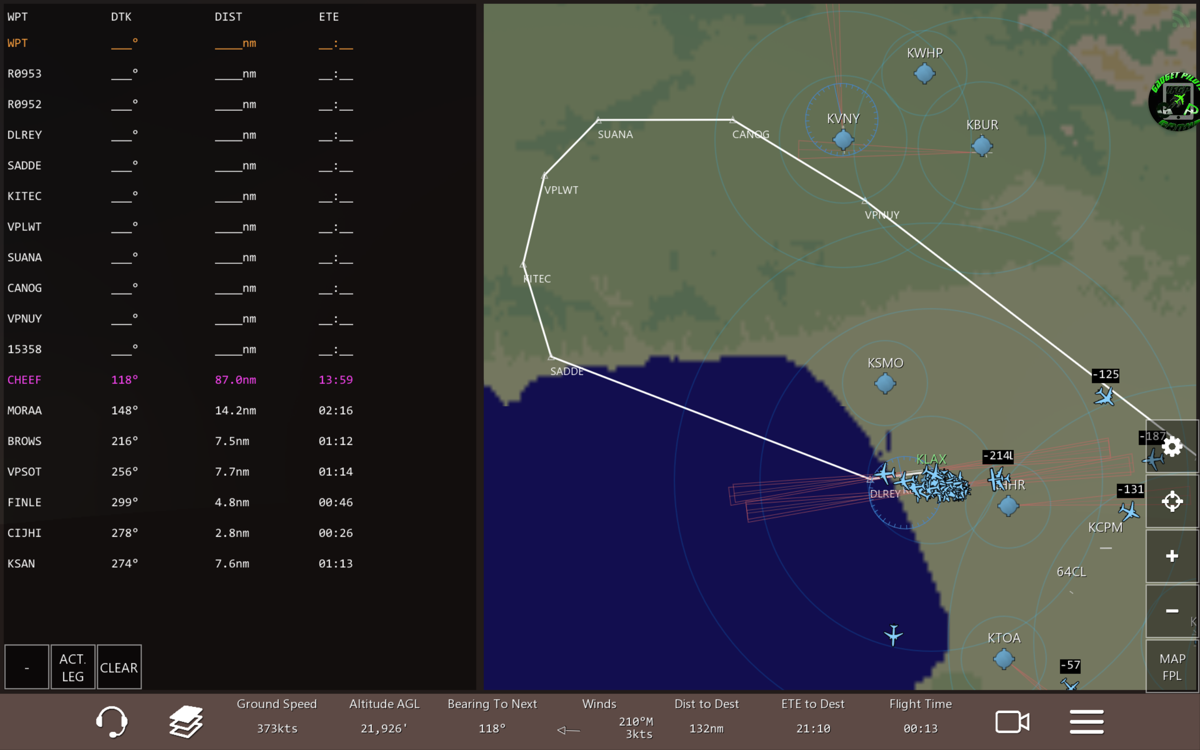Open the headset audio icon

112,721
